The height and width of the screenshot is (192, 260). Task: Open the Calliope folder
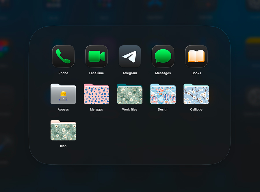[196, 94]
